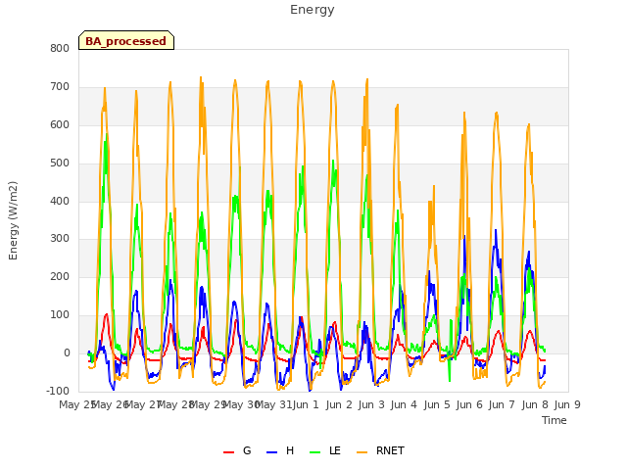Image resolution: width=627 pixels, height=470 pixels.
Task: Click the 600 y-axis tick label
Action: tap(60, 124)
